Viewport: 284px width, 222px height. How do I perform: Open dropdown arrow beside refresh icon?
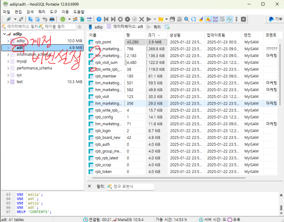point(69,19)
